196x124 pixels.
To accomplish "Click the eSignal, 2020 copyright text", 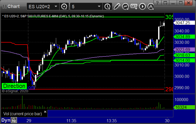I will click(x=15, y=91).
